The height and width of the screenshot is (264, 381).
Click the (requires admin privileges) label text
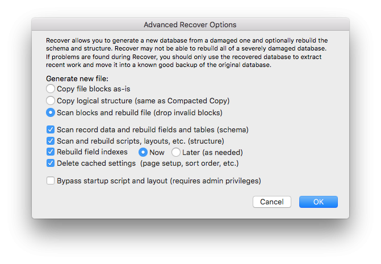click(x=216, y=181)
